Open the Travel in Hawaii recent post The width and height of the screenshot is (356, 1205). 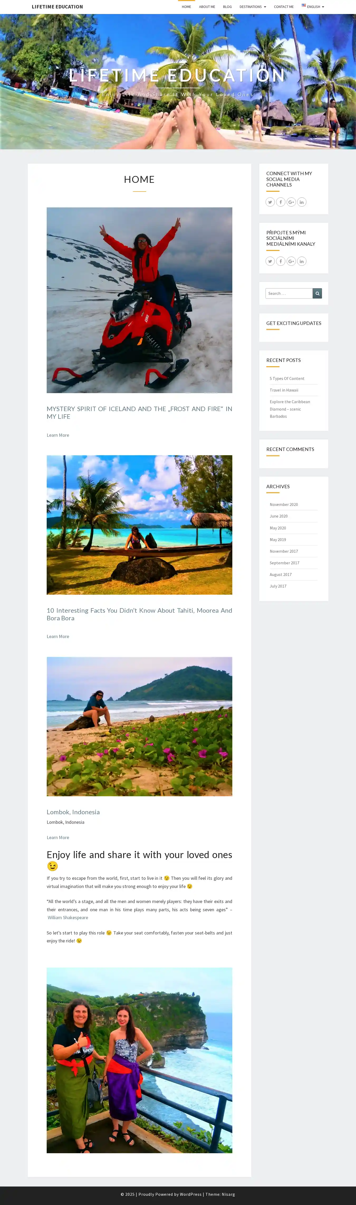pyautogui.click(x=284, y=390)
